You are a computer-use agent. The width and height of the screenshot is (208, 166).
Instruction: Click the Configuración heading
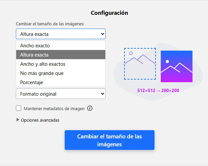pyautogui.click(x=109, y=13)
